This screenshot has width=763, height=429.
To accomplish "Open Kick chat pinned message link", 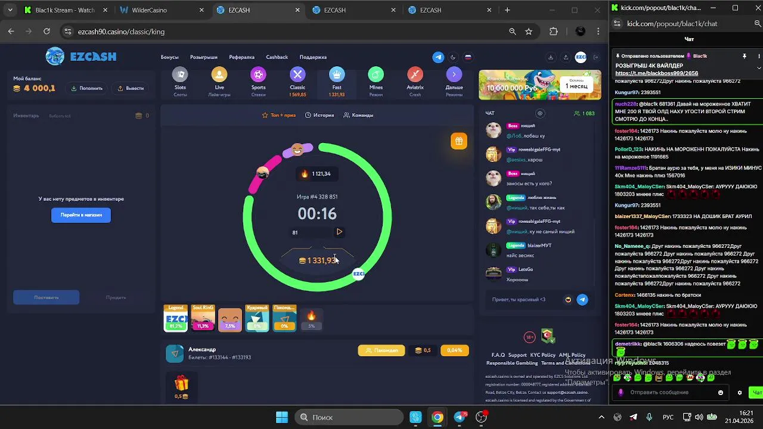I will click(657, 73).
